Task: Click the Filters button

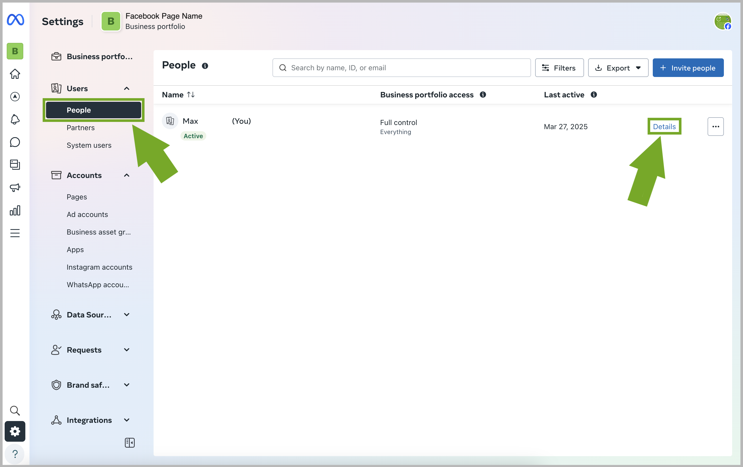Action: pyautogui.click(x=559, y=68)
